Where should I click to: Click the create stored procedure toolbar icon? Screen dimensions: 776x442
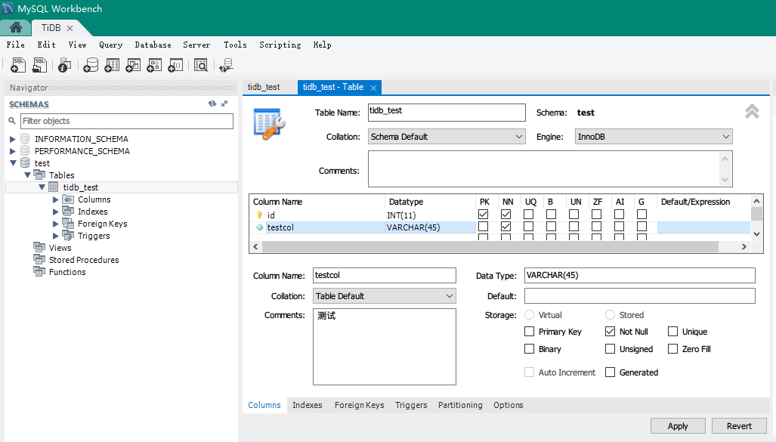pos(154,65)
